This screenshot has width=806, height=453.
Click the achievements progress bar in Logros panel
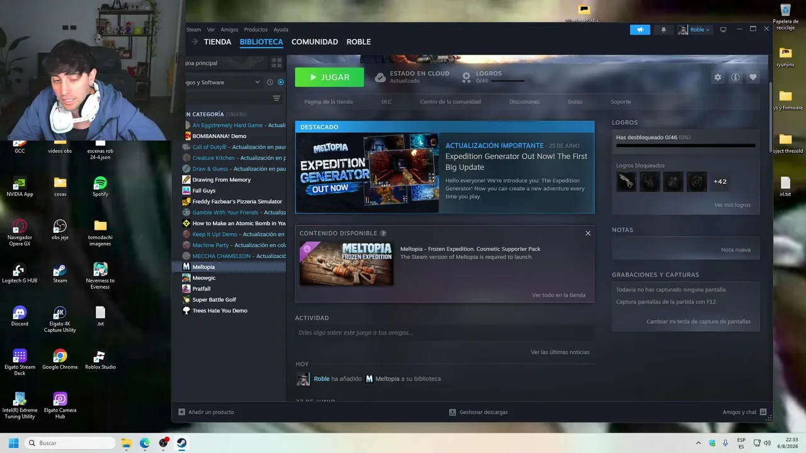coord(686,146)
